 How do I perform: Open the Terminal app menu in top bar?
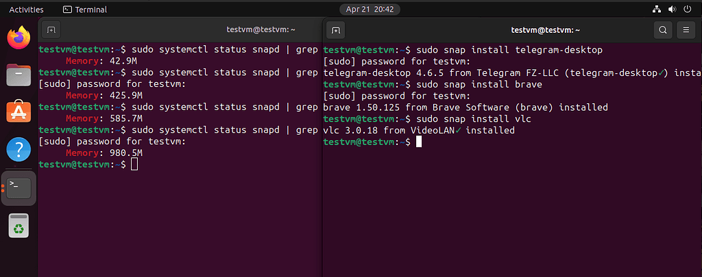[x=85, y=10]
